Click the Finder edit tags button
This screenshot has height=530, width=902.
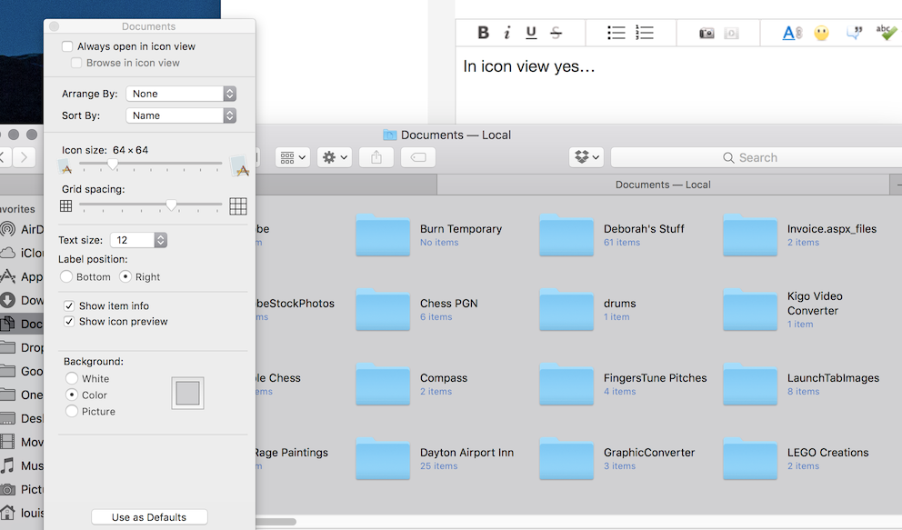[418, 157]
